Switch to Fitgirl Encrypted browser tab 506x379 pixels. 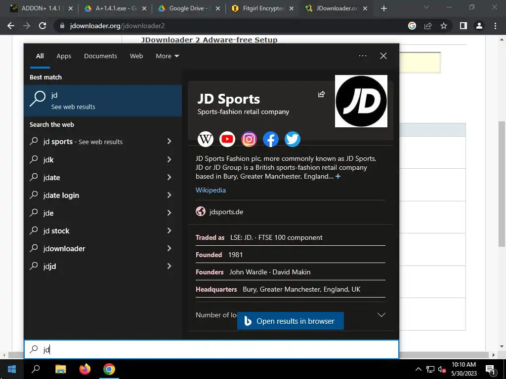pos(262,8)
